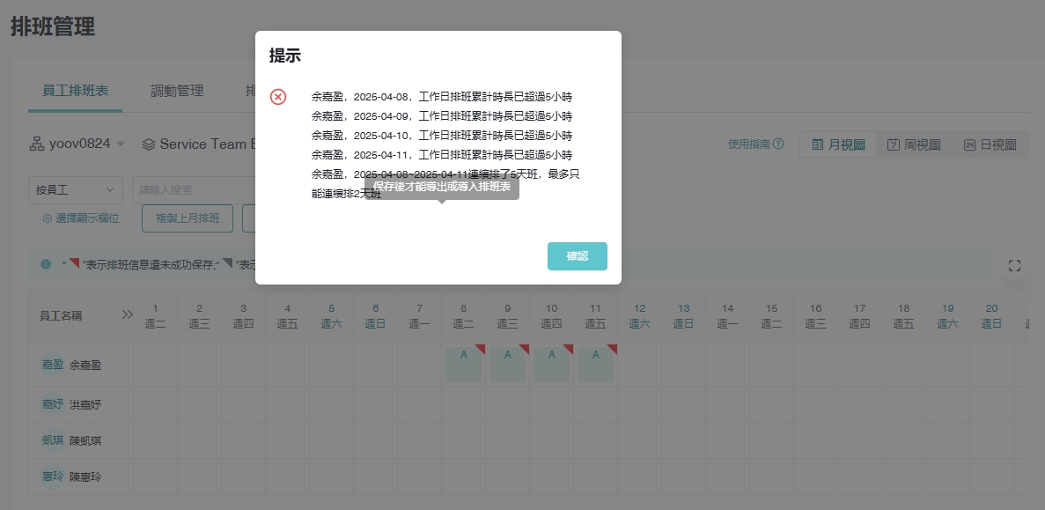This screenshot has width=1045, height=510.
Task: Click the 複製上月排班 button
Action: [x=188, y=218]
